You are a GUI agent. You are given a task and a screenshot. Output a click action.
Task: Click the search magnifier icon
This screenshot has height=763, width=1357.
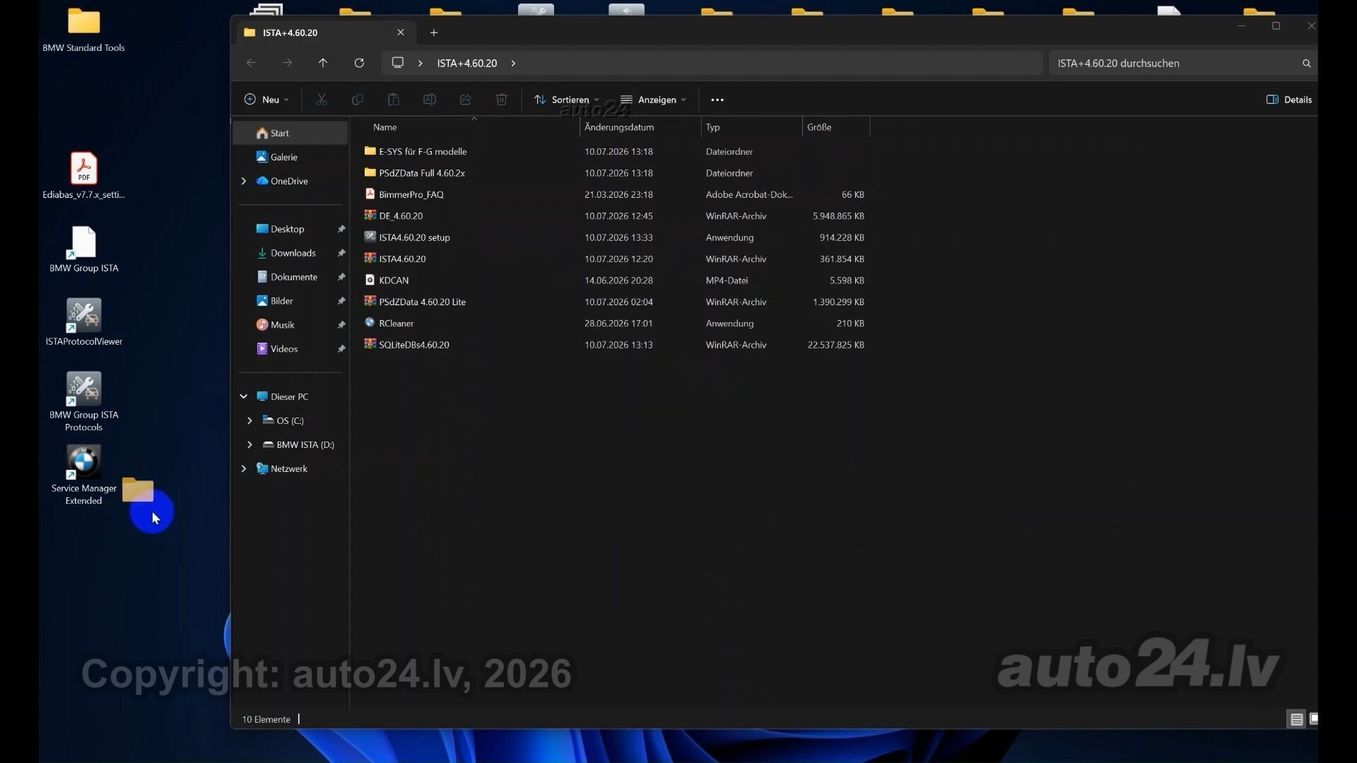[1307, 64]
